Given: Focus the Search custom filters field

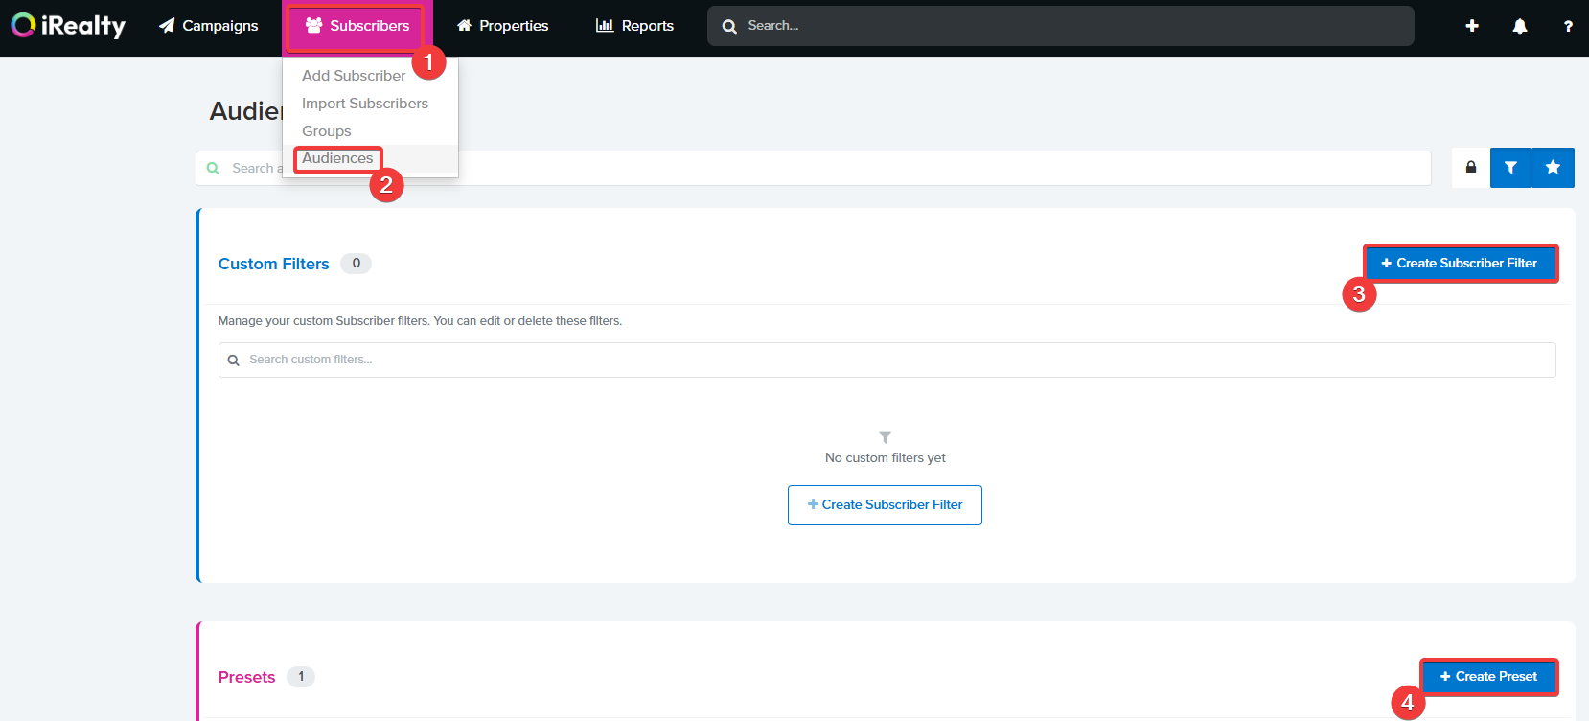Looking at the screenshot, I should (x=887, y=360).
